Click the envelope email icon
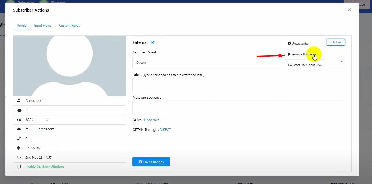The height and width of the screenshot is (184, 372). pos(19,129)
